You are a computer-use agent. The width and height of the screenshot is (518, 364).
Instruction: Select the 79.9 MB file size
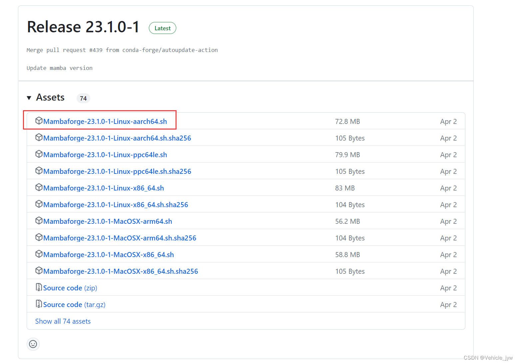tap(347, 155)
